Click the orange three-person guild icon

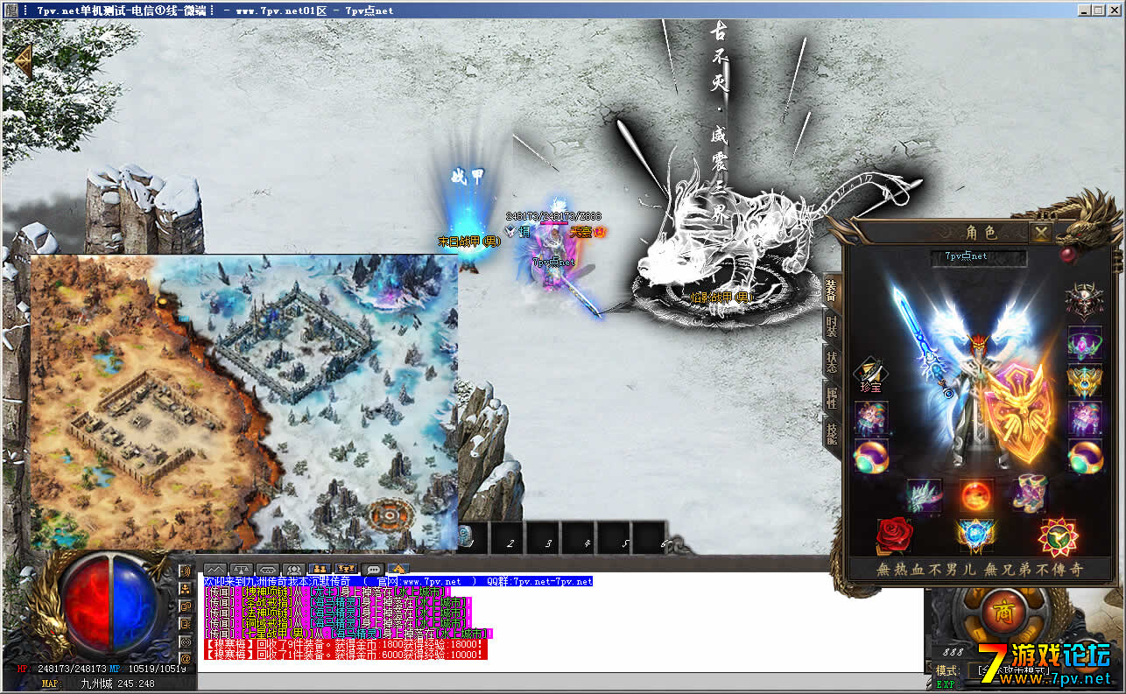click(x=347, y=569)
